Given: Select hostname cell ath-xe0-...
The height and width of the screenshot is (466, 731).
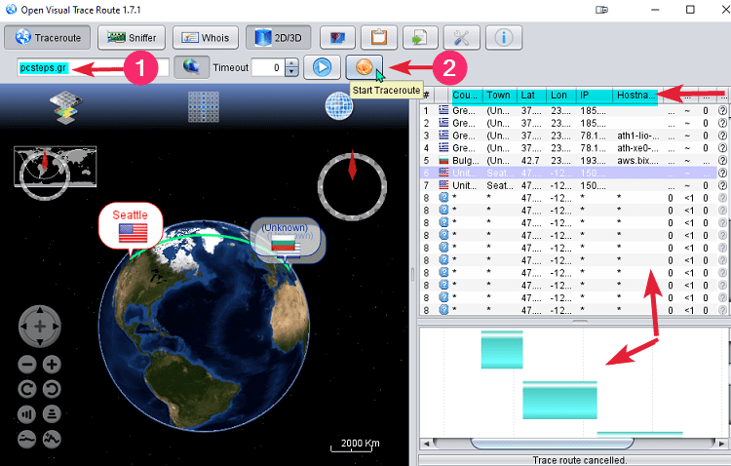Looking at the screenshot, I should [637, 148].
